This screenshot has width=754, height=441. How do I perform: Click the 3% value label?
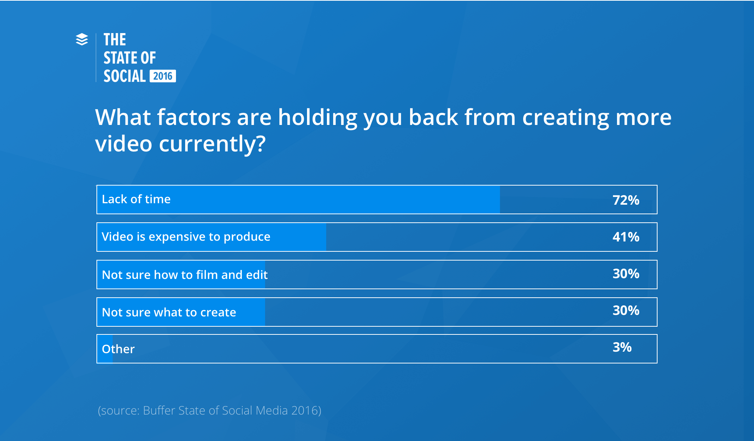tap(622, 347)
